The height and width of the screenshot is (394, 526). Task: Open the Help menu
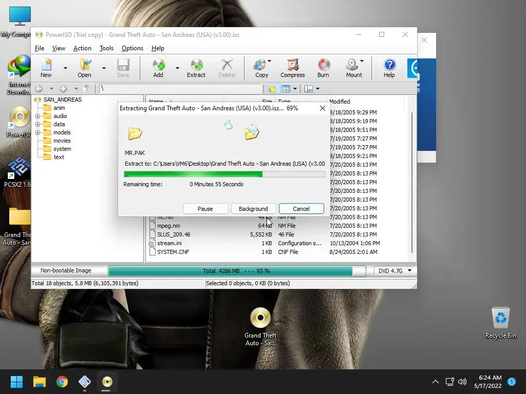click(x=158, y=48)
